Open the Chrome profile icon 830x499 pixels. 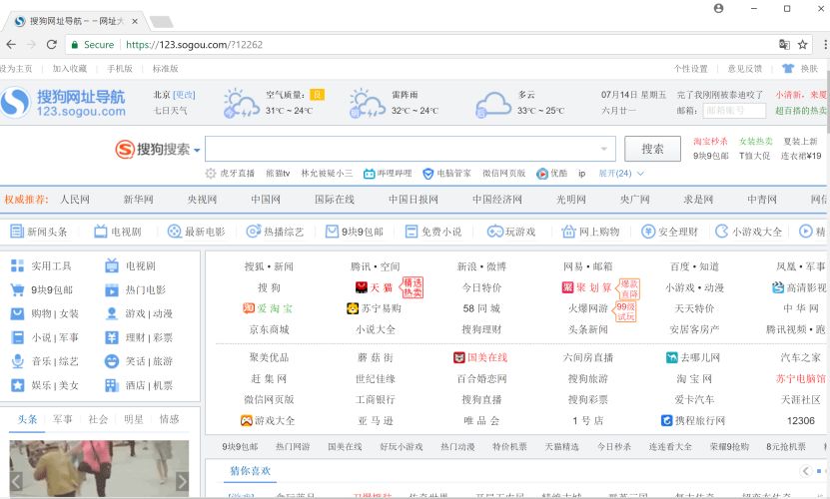(x=718, y=8)
